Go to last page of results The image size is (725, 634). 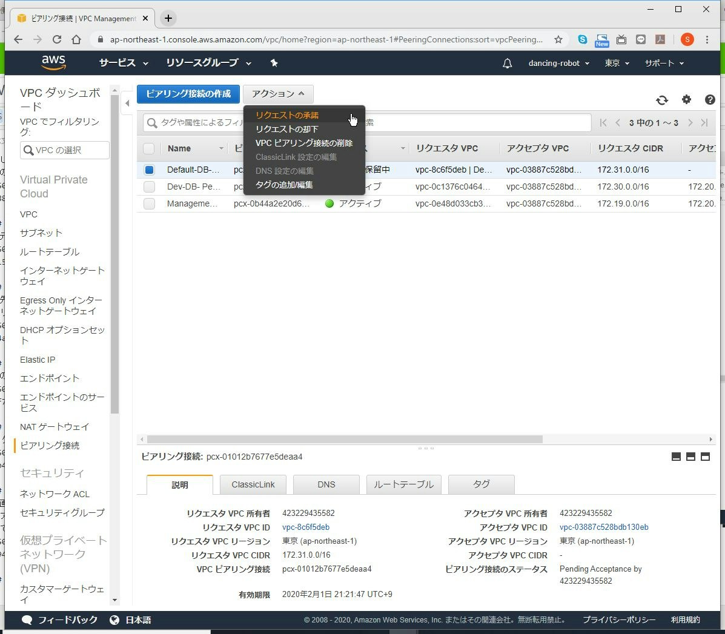pos(704,122)
